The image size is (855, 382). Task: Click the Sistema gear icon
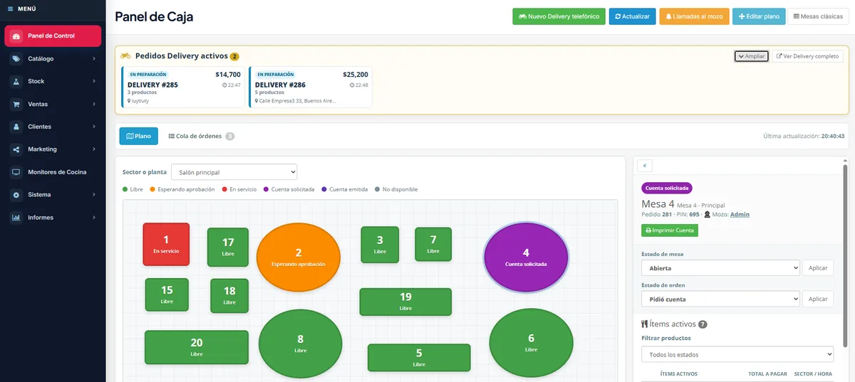pos(16,195)
